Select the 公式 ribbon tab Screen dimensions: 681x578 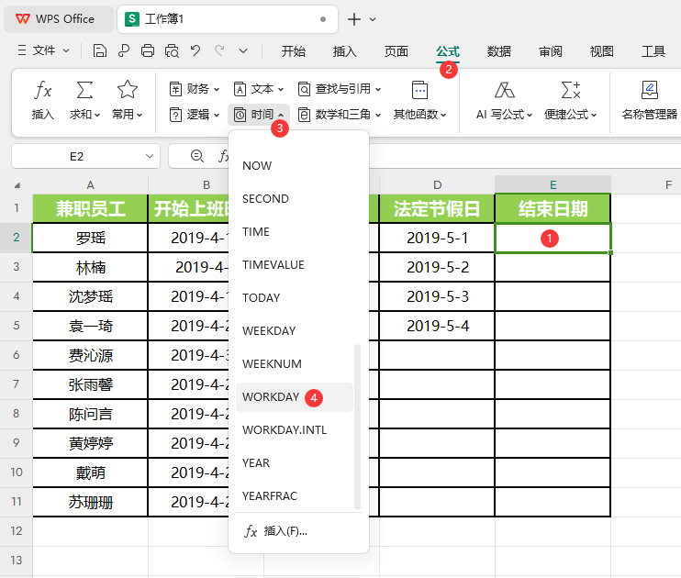coord(448,51)
